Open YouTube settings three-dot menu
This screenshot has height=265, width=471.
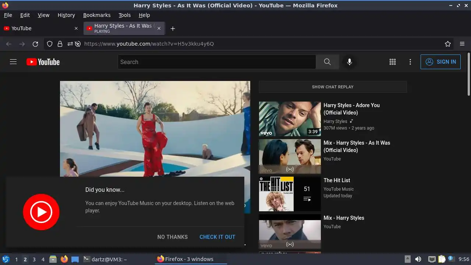[x=410, y=62]
